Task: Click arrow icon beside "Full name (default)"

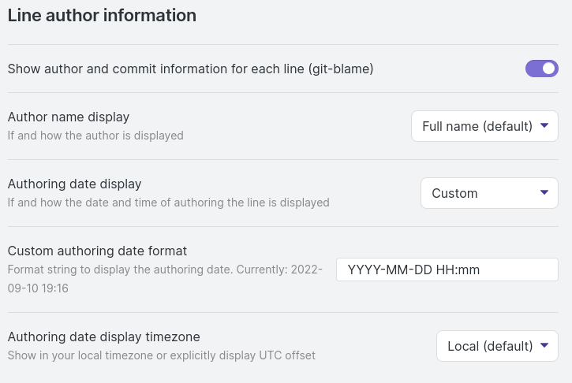Action: (x=544, y=126)
